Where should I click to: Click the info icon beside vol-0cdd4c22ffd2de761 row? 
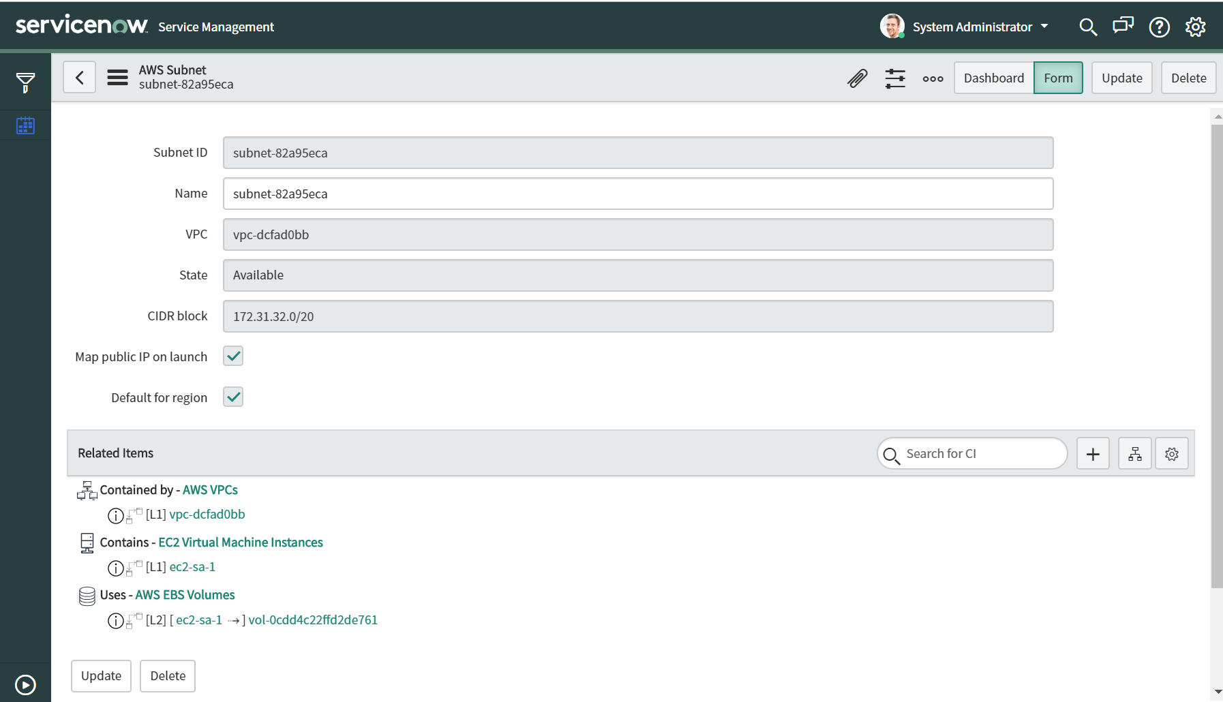pyautogui.click(x=116, y=620)
